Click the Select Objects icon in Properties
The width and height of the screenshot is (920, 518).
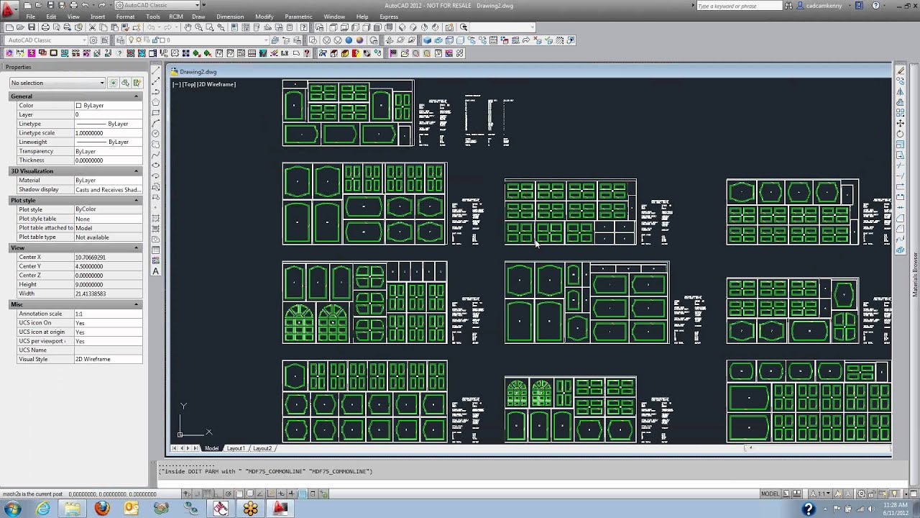[125, 83]
